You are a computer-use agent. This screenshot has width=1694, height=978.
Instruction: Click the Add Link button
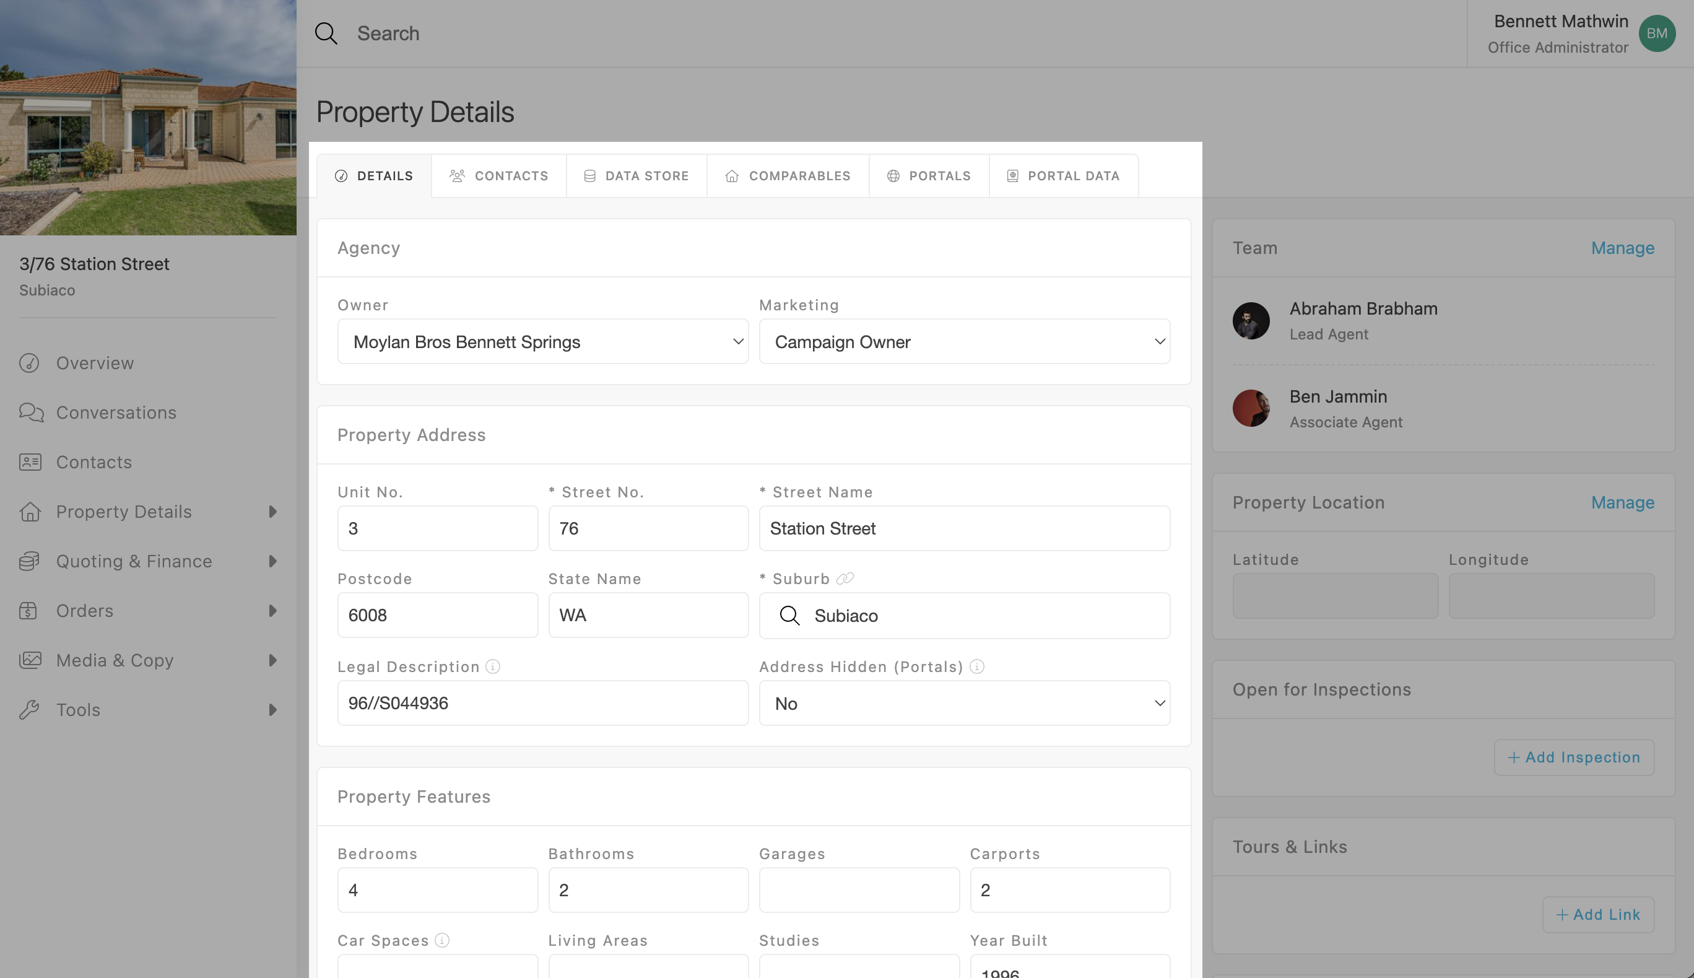pyautogui.click(x=1597, y=915)
